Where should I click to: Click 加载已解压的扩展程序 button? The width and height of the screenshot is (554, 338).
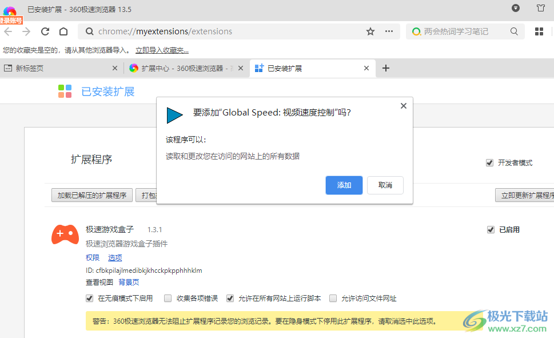tap(92, 195)
